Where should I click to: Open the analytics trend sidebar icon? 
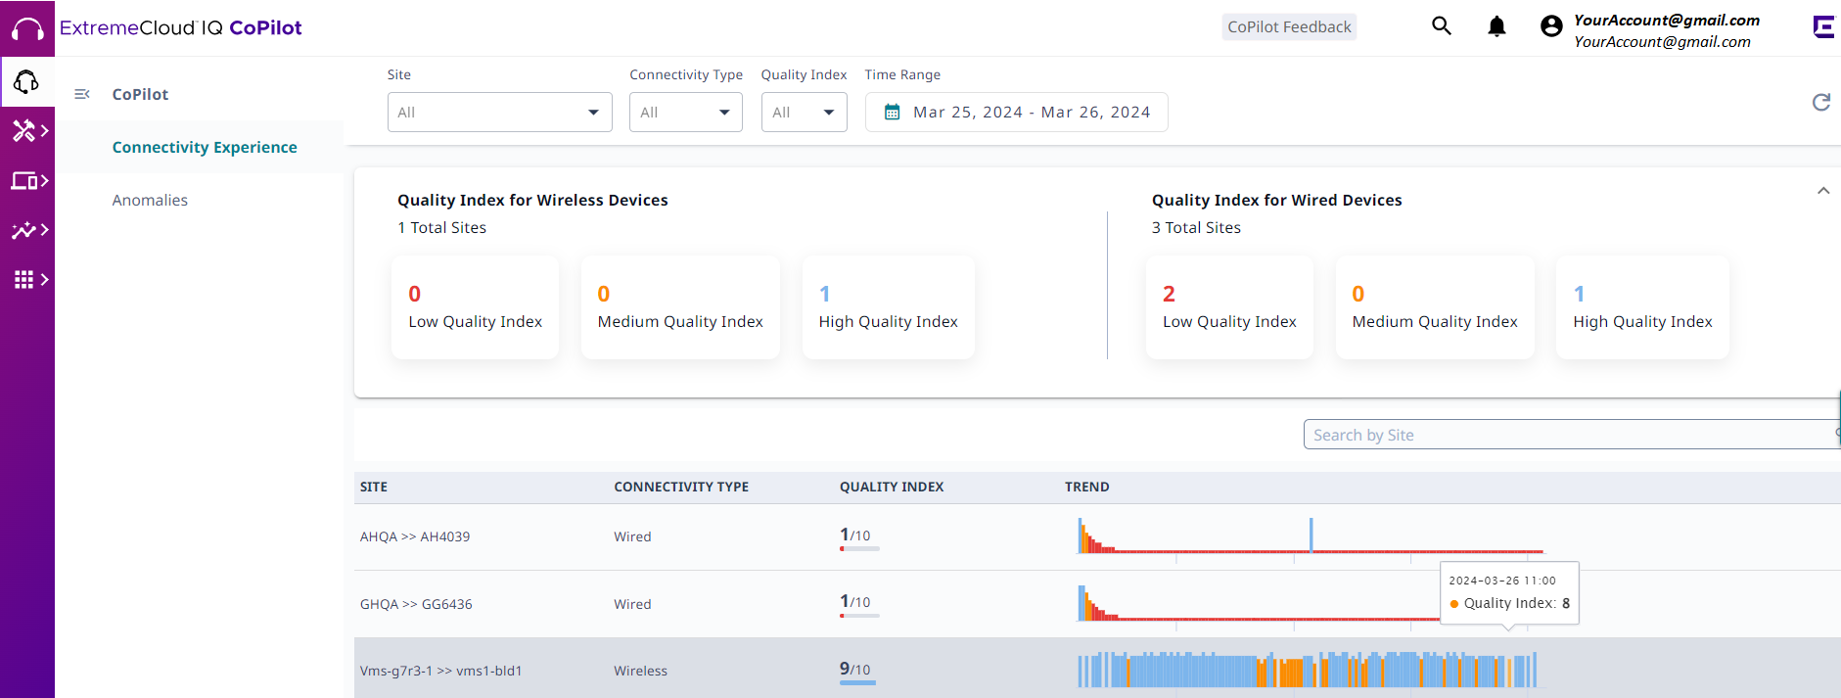[x=26, y=230]
